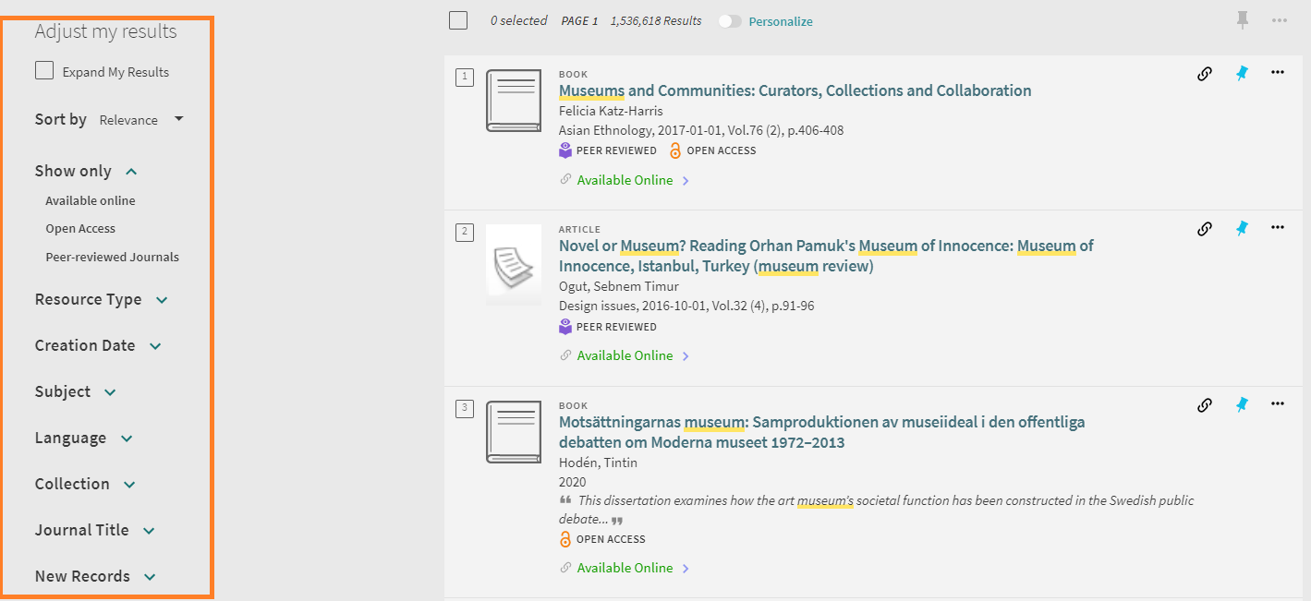This screenshot has width=1311, height=601.
Task: Click permalink icon for Motsättningarnas museum record
Action: pyautogui.click(x=1204, y=404)
